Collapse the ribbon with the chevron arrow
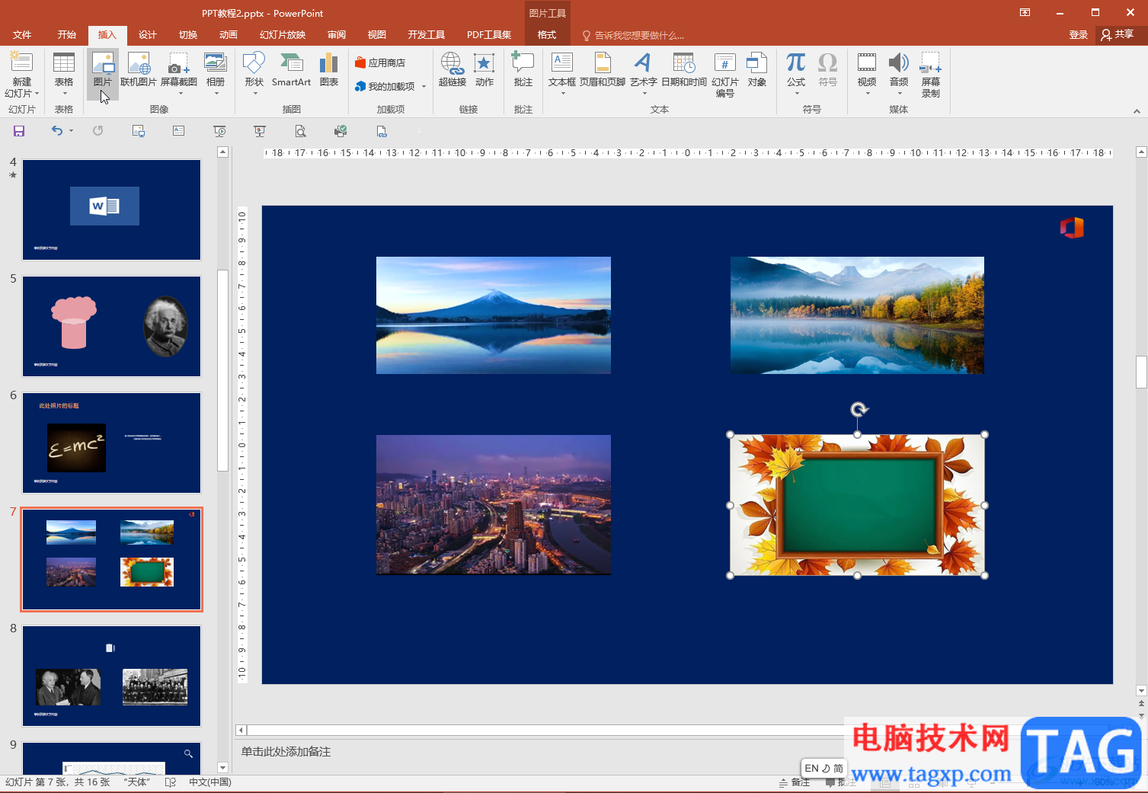 tap(1137, 110)
